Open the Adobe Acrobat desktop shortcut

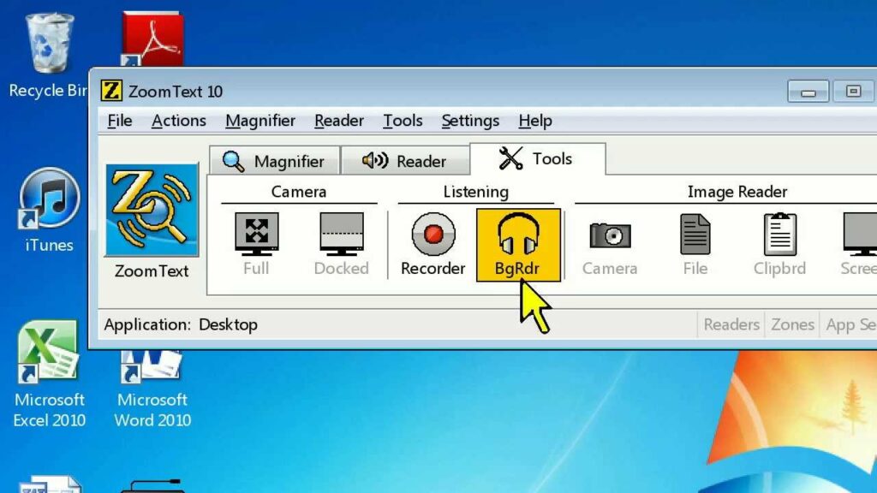point(152,39)
